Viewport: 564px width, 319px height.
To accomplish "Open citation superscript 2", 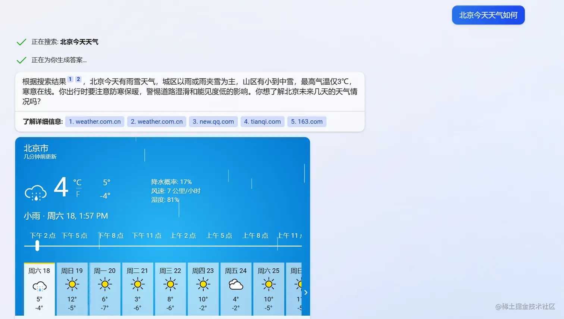I will click(78, 79).
